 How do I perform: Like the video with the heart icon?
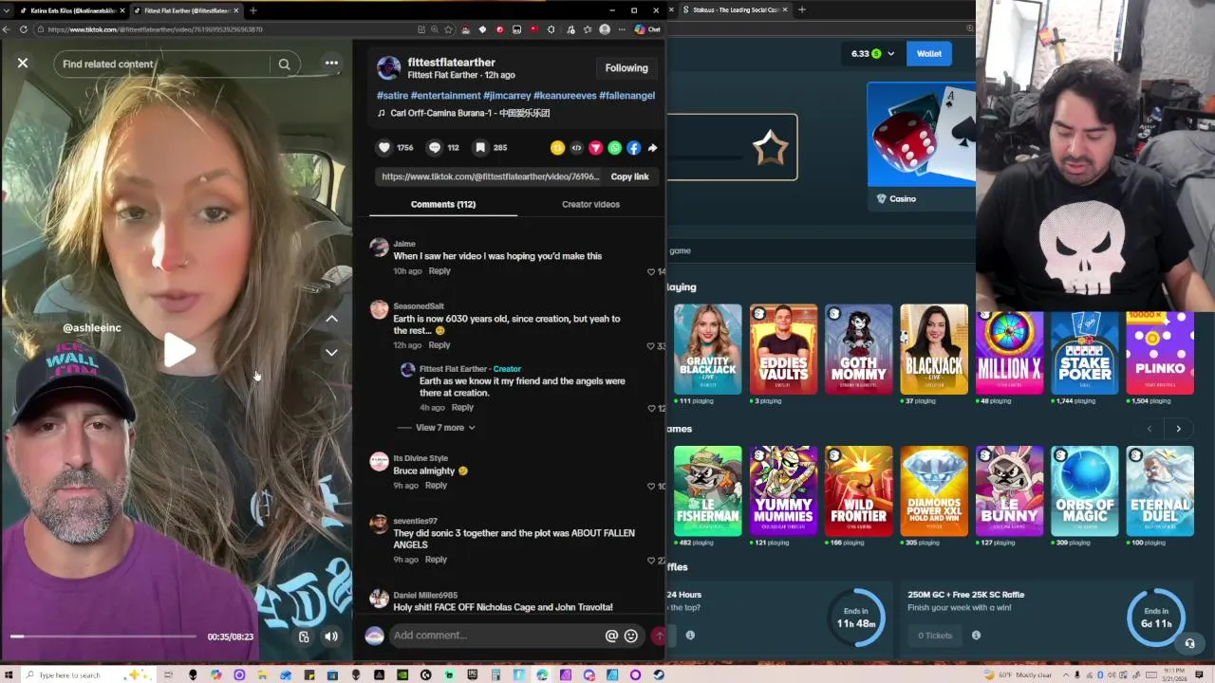coord(384,147)
